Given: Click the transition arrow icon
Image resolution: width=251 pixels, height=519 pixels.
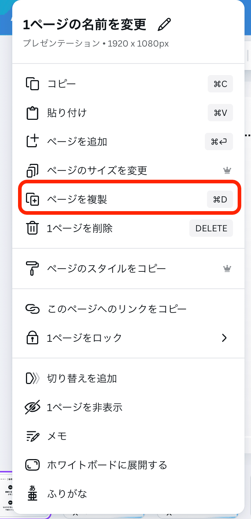Looking at the screenshot, I should tap(32, 378).
